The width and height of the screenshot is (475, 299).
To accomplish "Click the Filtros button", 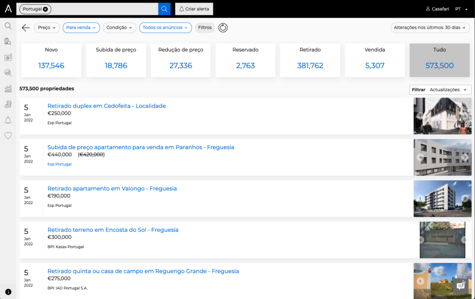I will pyautogui.click(x=205, y=27).
